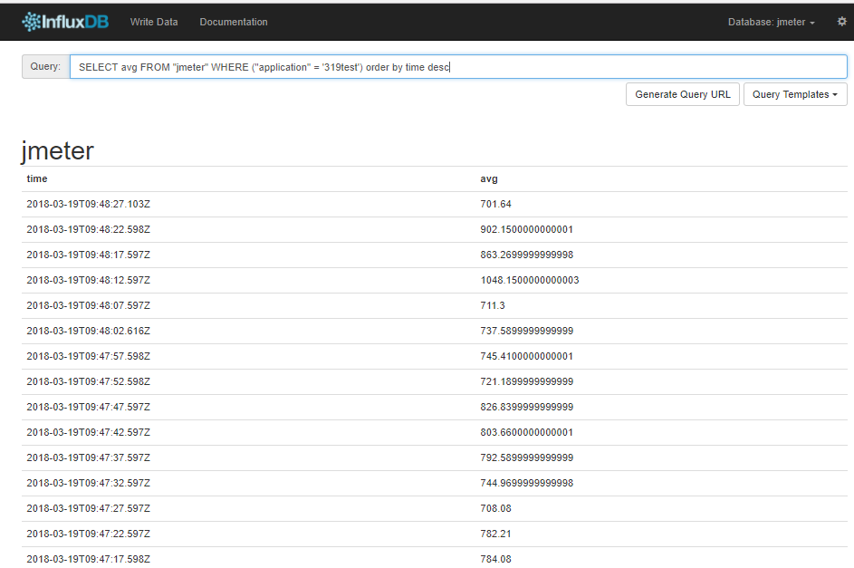Click the time column header

(37, 178)
